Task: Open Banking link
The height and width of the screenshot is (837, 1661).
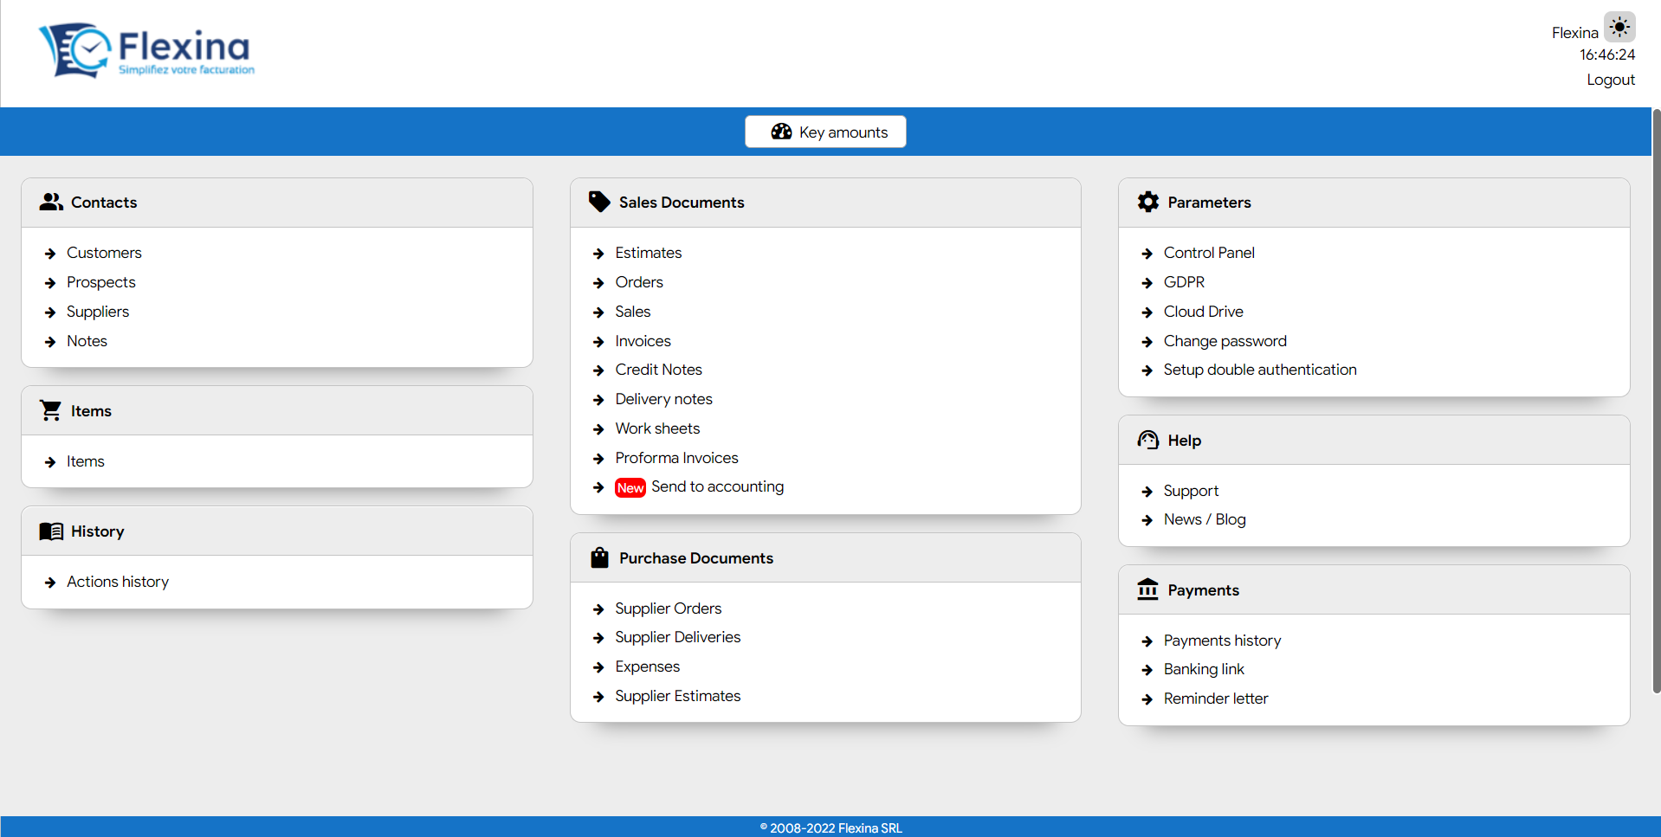Action: point(1204,669)
